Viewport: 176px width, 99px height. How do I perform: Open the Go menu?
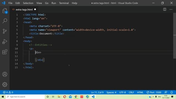tap(46, 3)
